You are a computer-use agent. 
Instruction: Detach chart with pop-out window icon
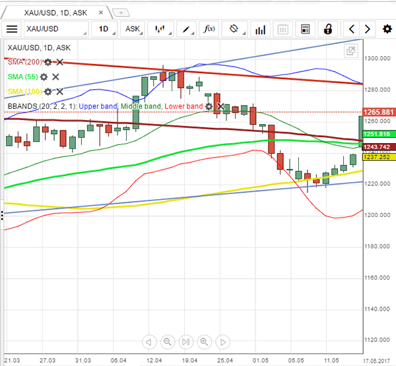point(351,51)
